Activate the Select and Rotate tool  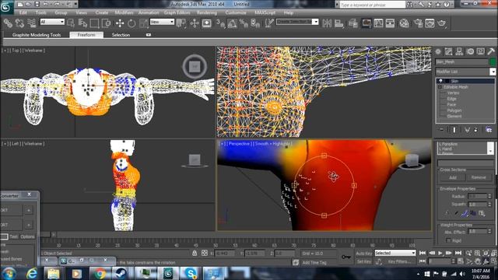132,23
